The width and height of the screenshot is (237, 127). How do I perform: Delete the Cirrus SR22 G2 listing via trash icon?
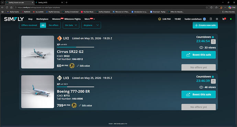click(213, 42)
